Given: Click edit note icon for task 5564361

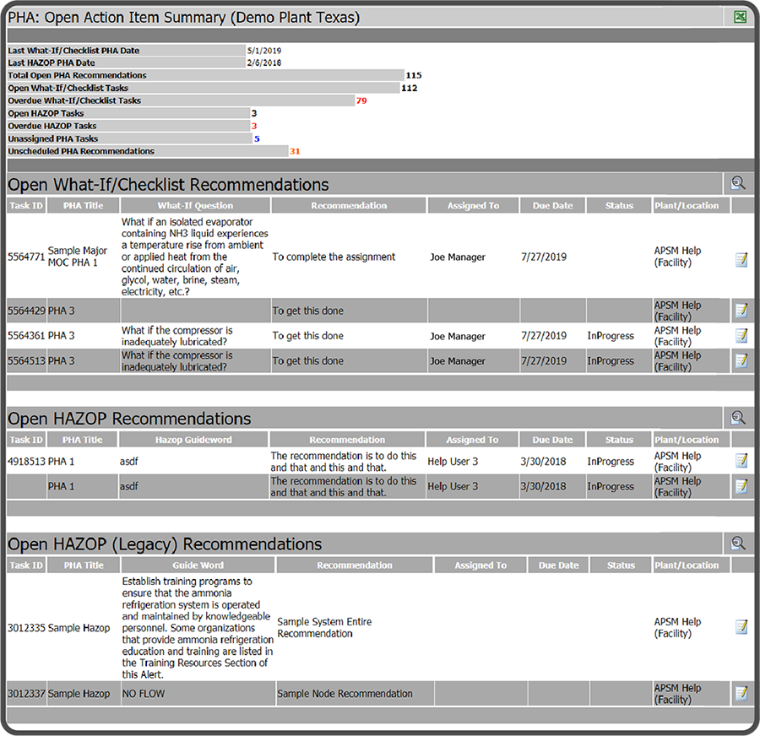Looking at the screenshot, I should (741, 336).
